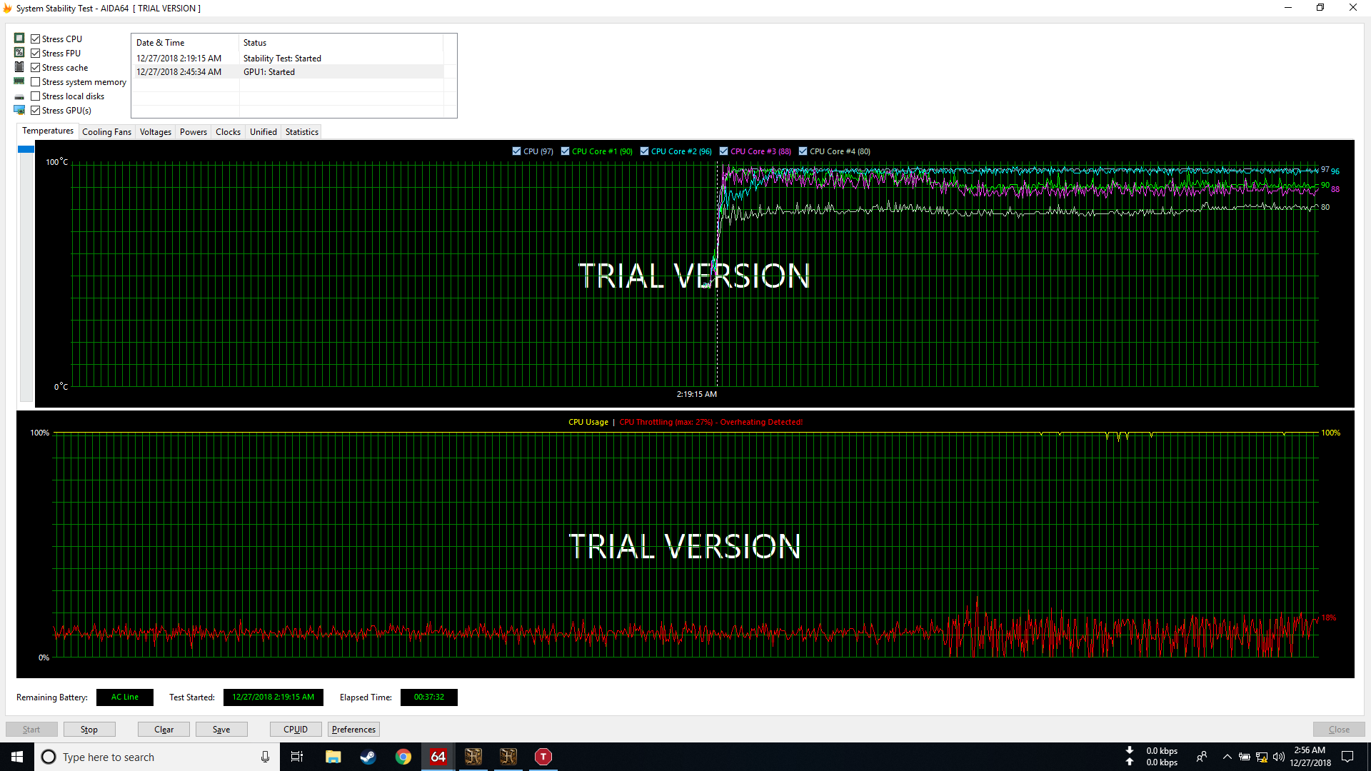1371x771 pixels.
Task: Open File Explorer from the taskbar
Action: (333, 757)
